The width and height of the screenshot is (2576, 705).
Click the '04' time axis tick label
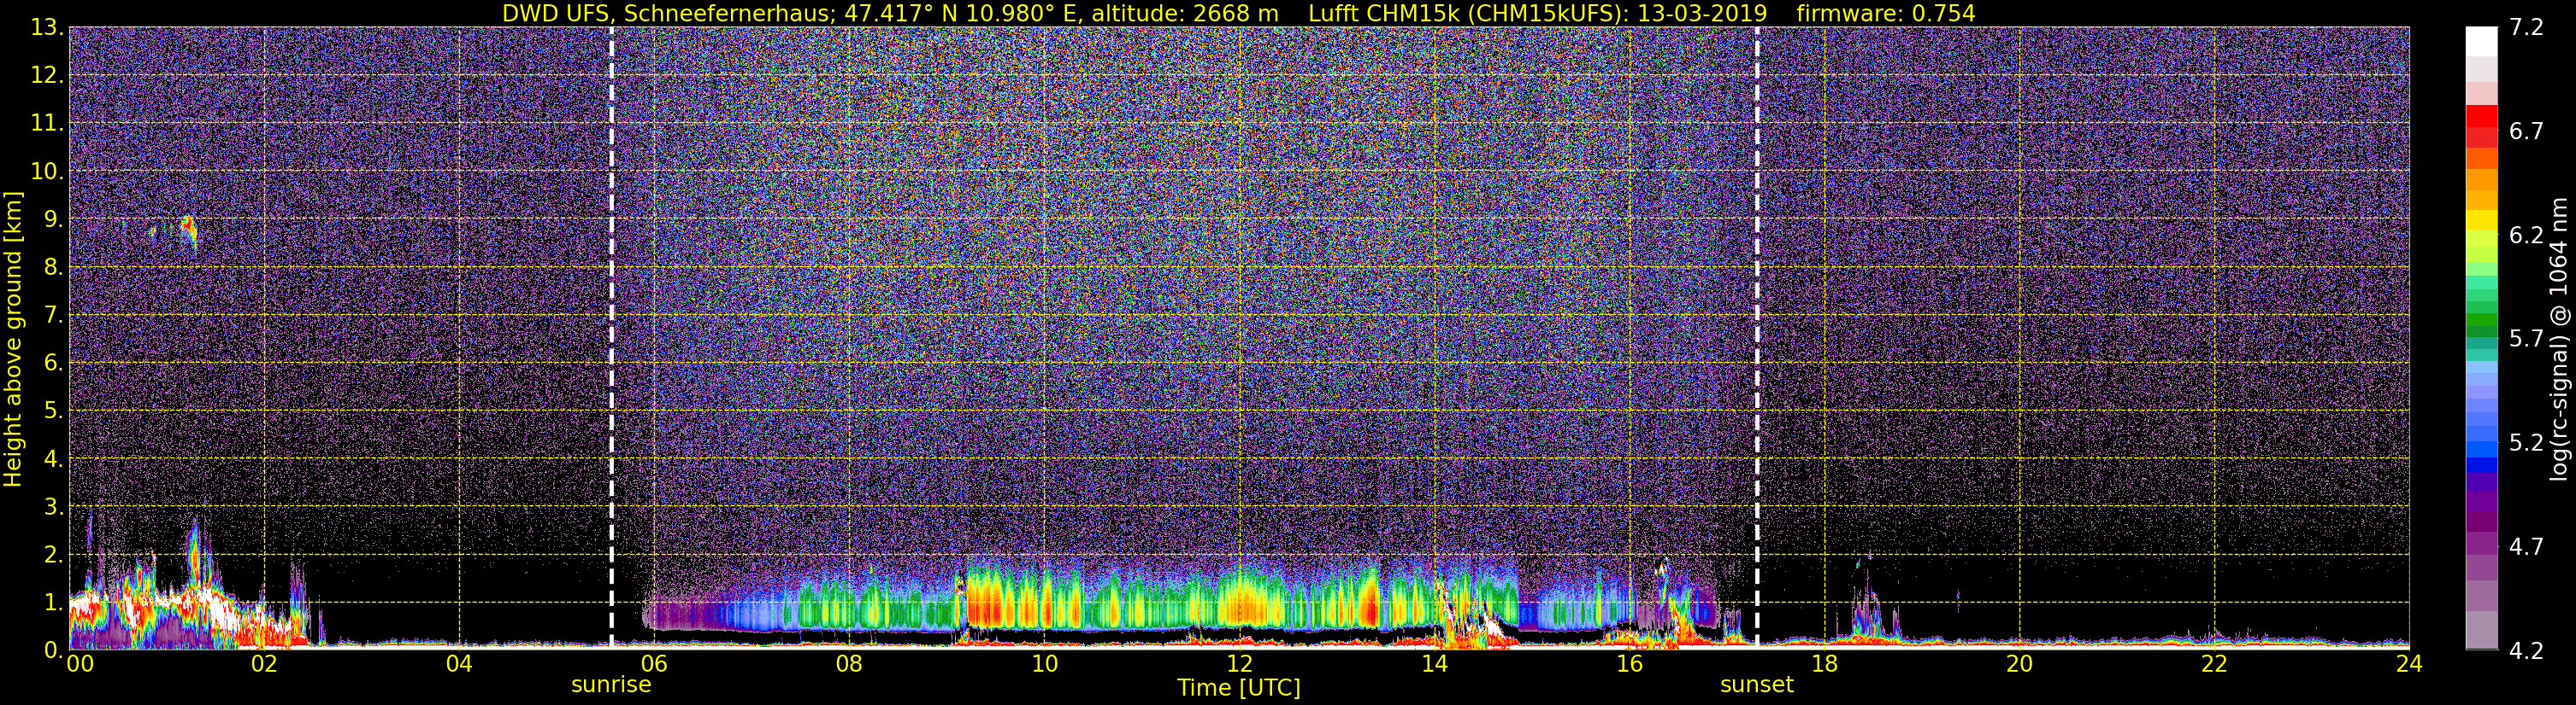459,664
